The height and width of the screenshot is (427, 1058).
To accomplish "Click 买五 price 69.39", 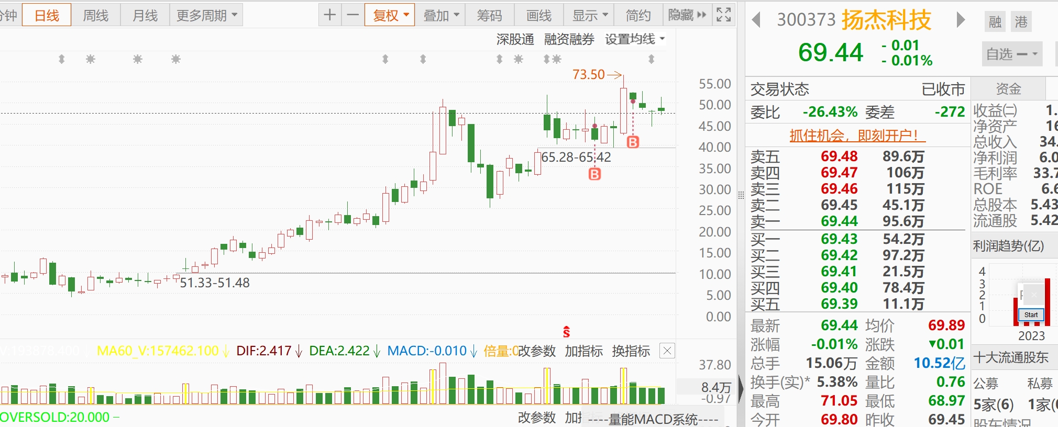I will point(839,304).
